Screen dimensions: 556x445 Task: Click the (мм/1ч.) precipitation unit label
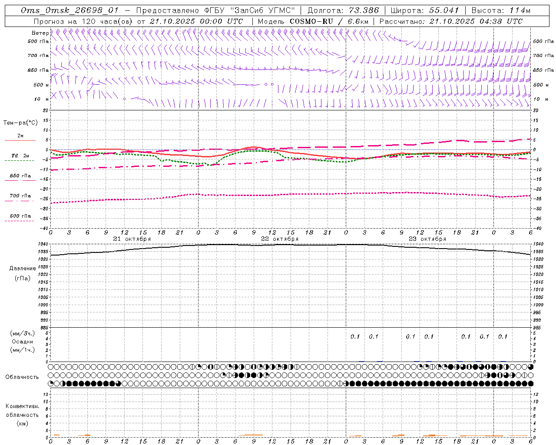(23, 350)
